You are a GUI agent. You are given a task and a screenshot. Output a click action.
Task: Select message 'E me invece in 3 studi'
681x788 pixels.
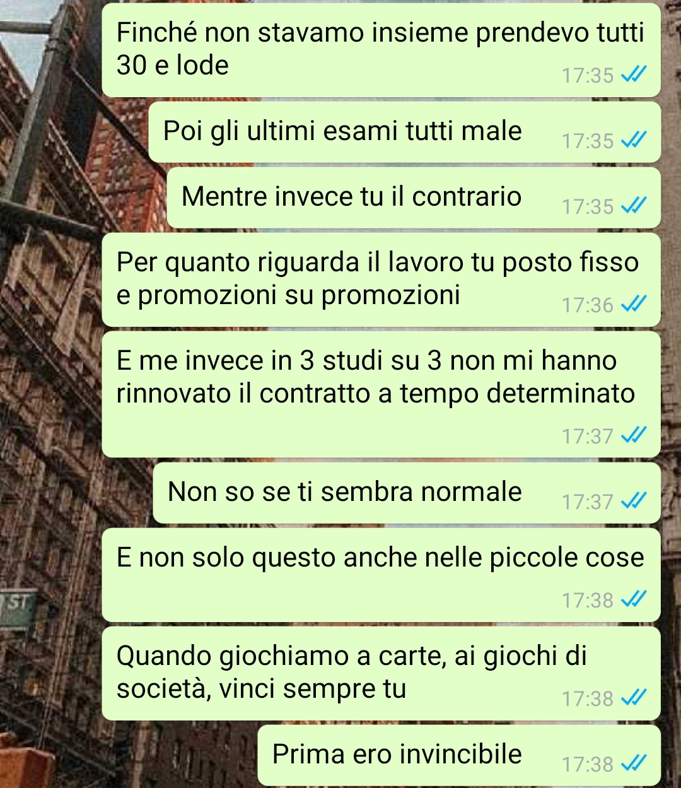(x=381, y=394)
